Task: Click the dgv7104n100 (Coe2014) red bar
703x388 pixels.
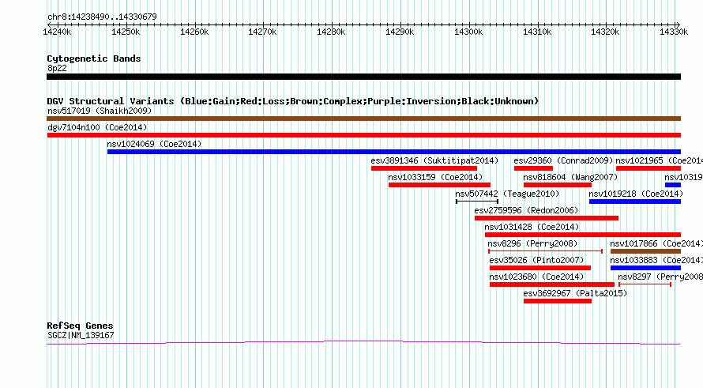Action: [x=363, y=135]
